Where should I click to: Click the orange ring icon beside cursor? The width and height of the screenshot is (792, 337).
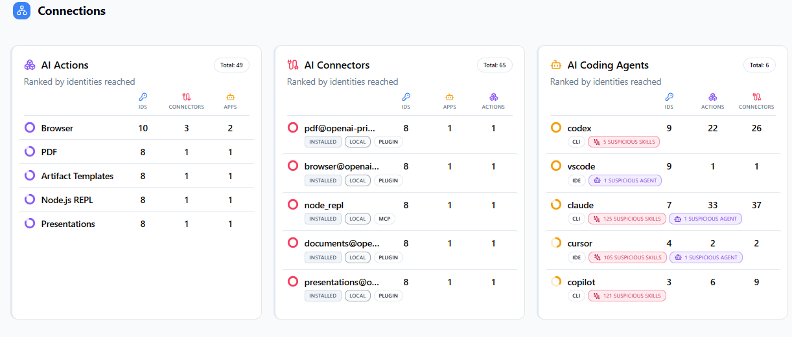[x=556, y=243]
